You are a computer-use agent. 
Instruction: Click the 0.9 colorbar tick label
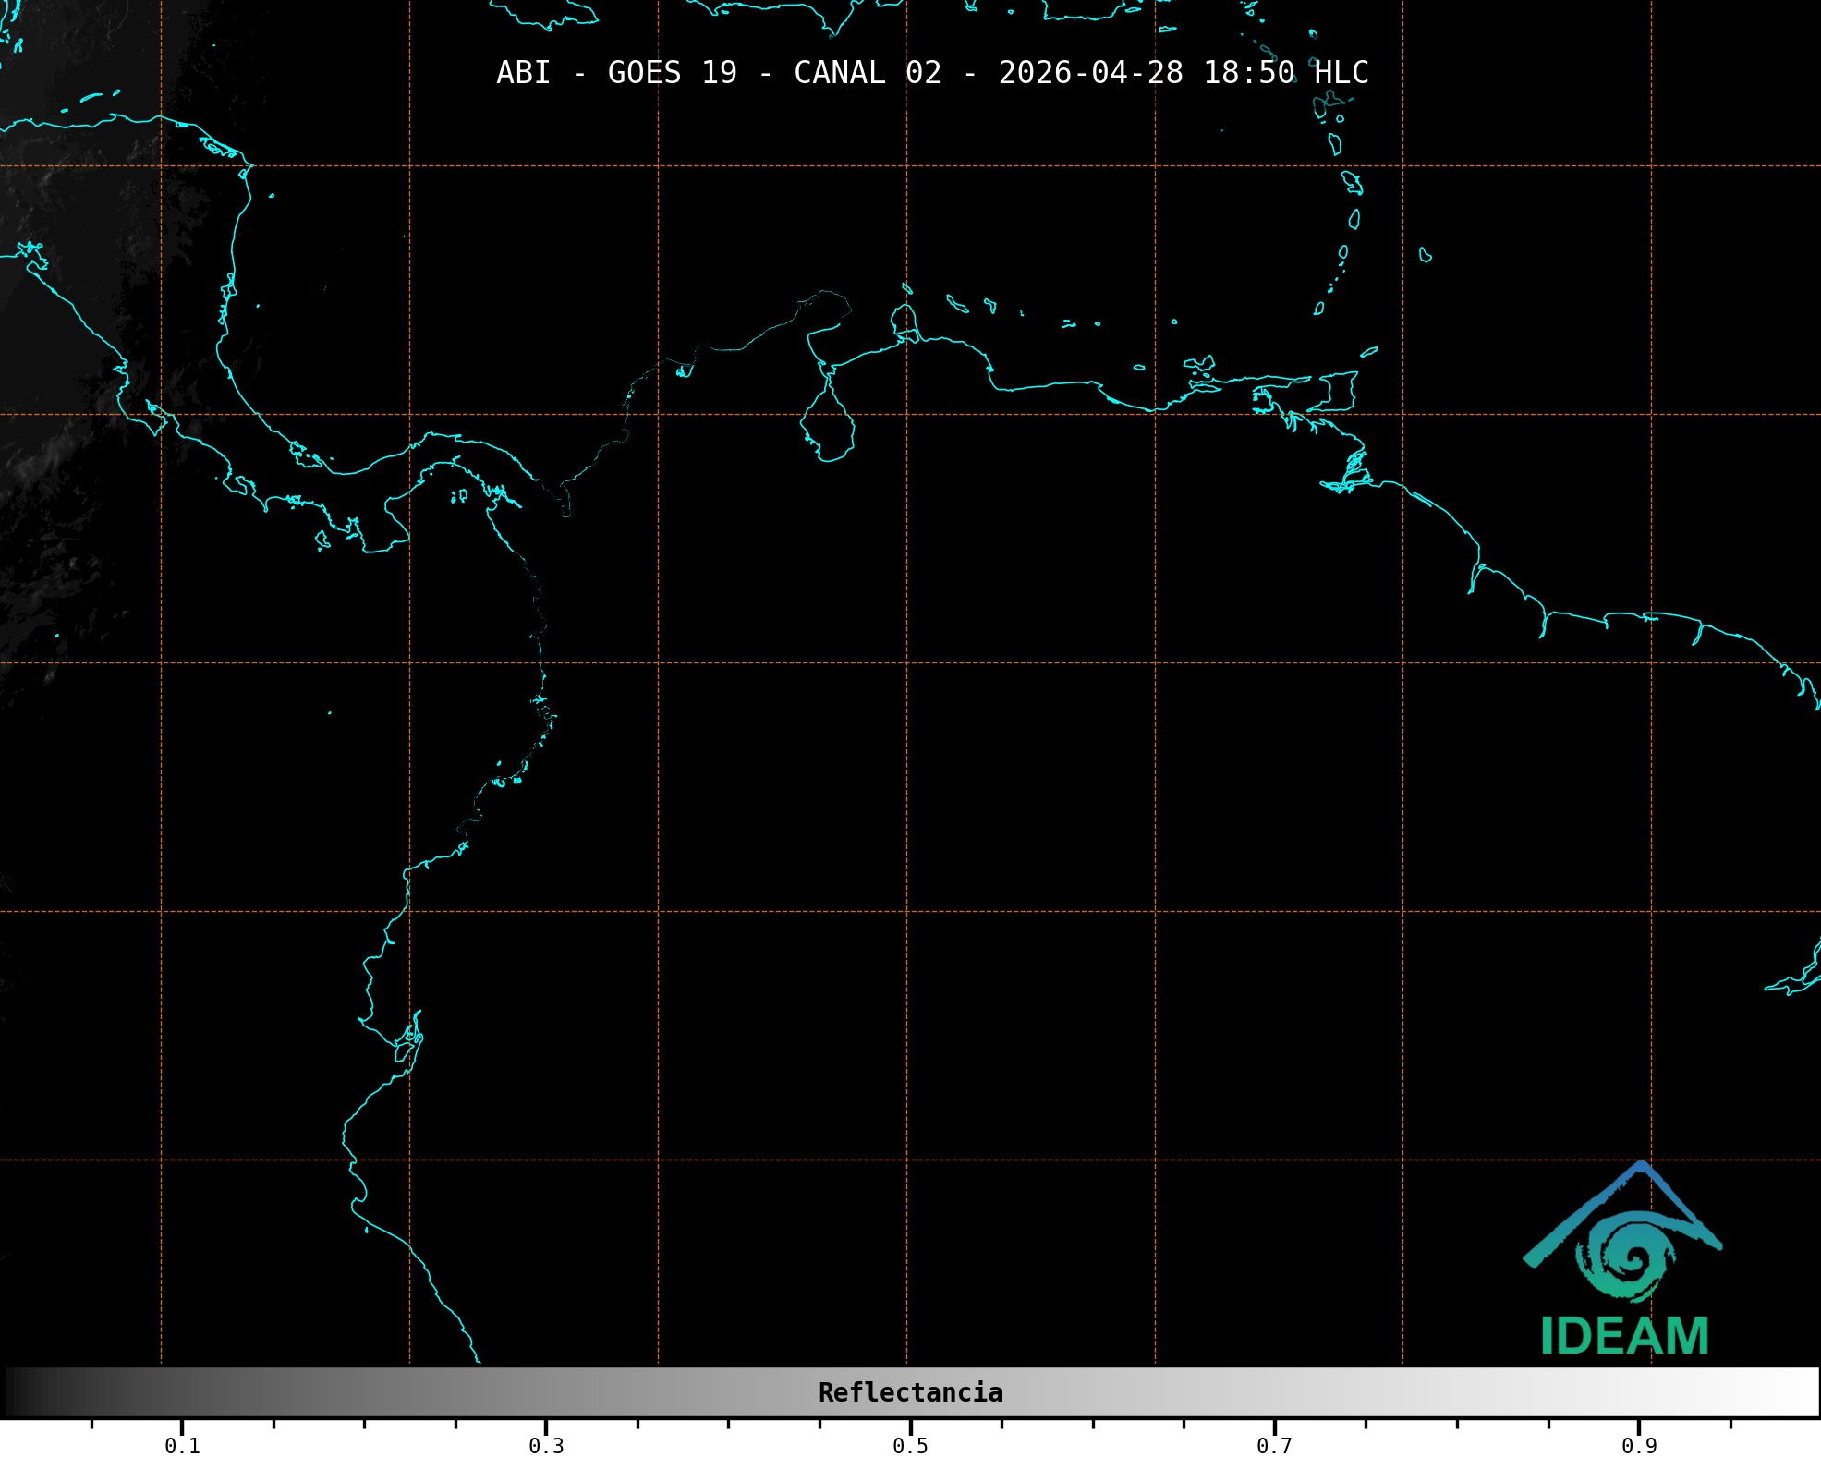tap(1639, 1446)
